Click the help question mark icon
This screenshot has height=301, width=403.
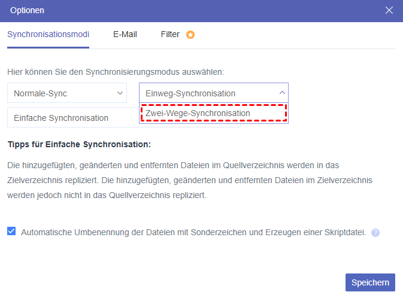(375, 233)
